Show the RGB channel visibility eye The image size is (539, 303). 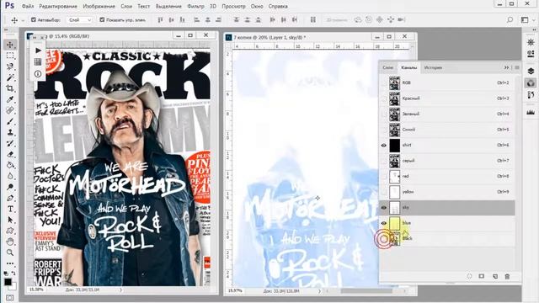pos(384,82)
